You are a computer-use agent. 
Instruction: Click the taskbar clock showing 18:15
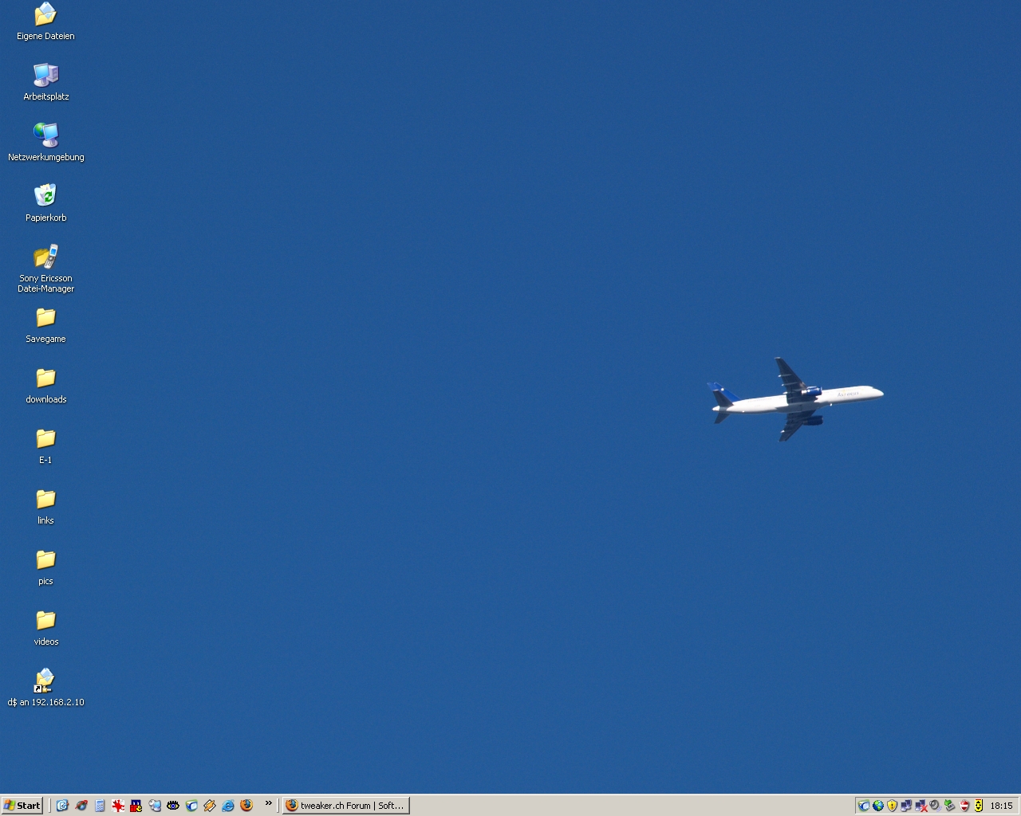(x=1001, y=806)
